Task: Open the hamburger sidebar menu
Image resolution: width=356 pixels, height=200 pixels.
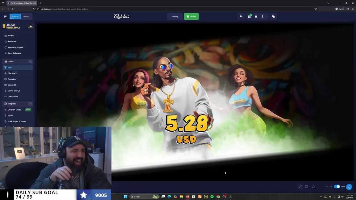Action: [5, 16]
